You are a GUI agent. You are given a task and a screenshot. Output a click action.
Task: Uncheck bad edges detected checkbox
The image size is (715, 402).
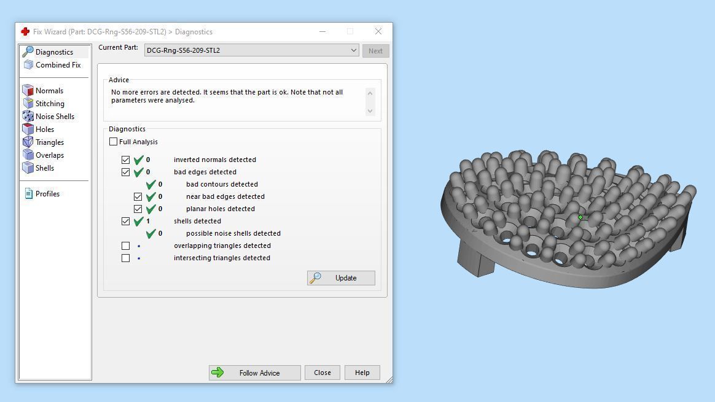pos(125,172)
